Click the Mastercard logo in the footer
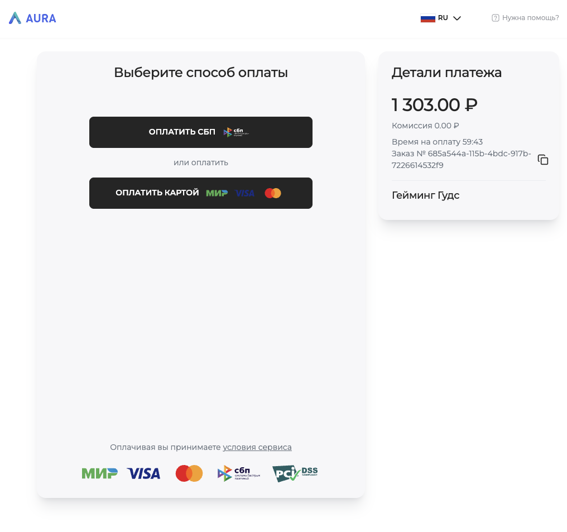The width and height of the screenshot is (567, 532). click(x=189, y=473)
